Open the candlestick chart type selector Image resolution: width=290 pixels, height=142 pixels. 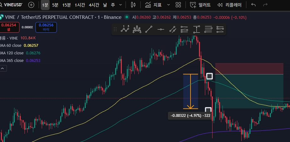(133, 5)
